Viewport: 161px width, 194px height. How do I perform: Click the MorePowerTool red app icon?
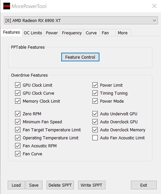(x=7, y=6)
